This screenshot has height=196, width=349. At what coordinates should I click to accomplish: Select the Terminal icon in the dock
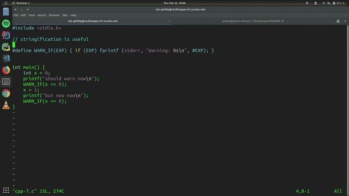click(x=6, y=82)
